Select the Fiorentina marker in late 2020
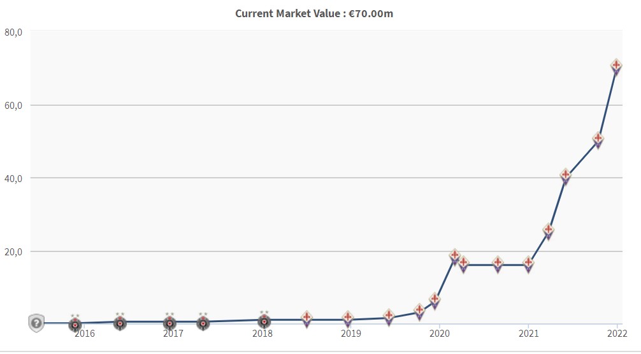Viewport: 641px width, 354px height. (x=498, y=263)
